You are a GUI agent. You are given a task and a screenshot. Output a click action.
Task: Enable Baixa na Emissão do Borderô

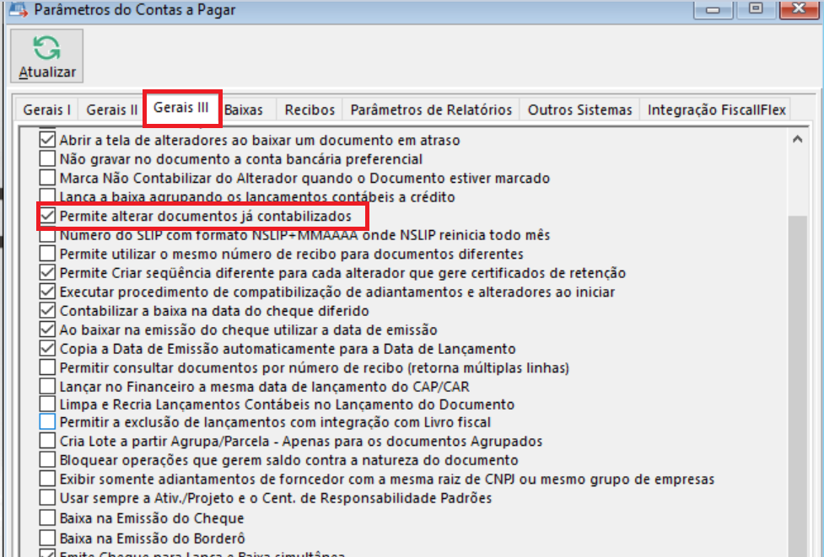click(x=47, y=538)
